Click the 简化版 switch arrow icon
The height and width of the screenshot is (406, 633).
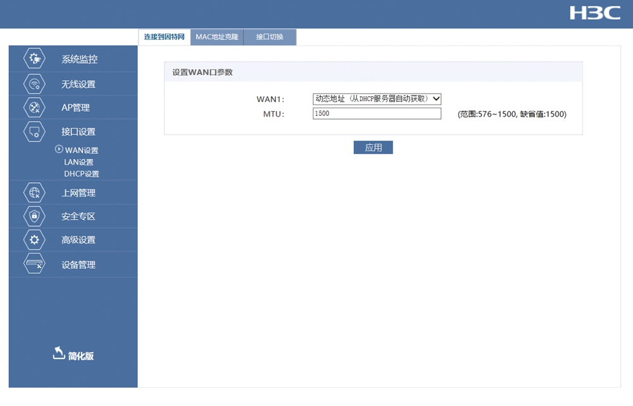[x=58, y=353]
